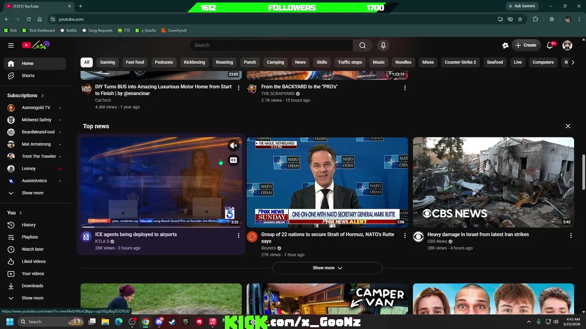Open notifications bell with 9+ badge
The width and height of the screenshot is (586, 329).
(550, 45)
